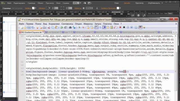This screenshot has width=180, height=101.
Task: Toggle synchronized vertical scrolling icon
Action: pos(88,27)
